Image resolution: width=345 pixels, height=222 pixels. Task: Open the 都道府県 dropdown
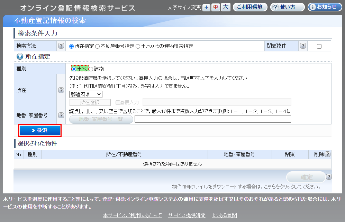click(86, 94)
